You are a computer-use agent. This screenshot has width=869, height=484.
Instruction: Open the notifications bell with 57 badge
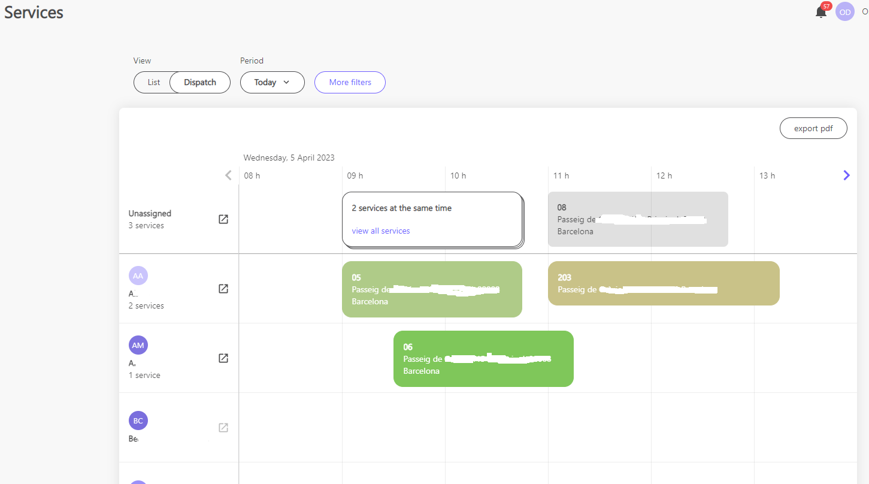coord(821,11)
